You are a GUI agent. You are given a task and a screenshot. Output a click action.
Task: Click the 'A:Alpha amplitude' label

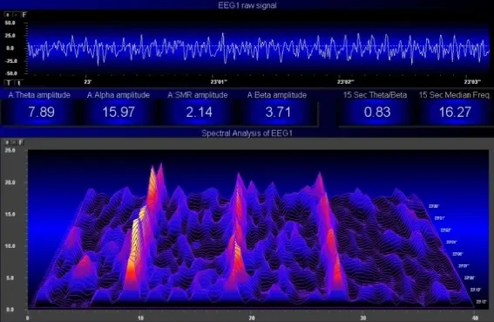(x=118, y=95)
